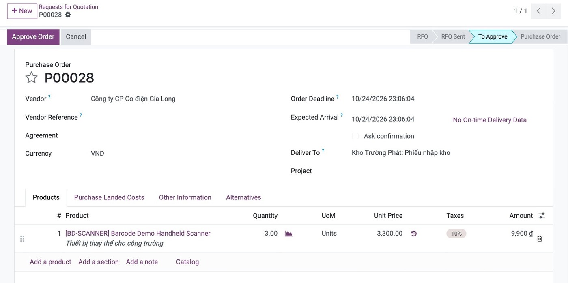Click the Cancel button

click(76, 37)
